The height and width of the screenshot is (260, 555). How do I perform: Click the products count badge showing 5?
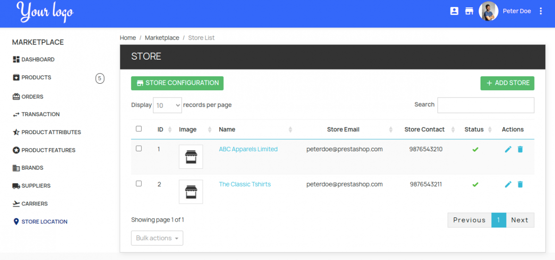click(x=100, y=78)
